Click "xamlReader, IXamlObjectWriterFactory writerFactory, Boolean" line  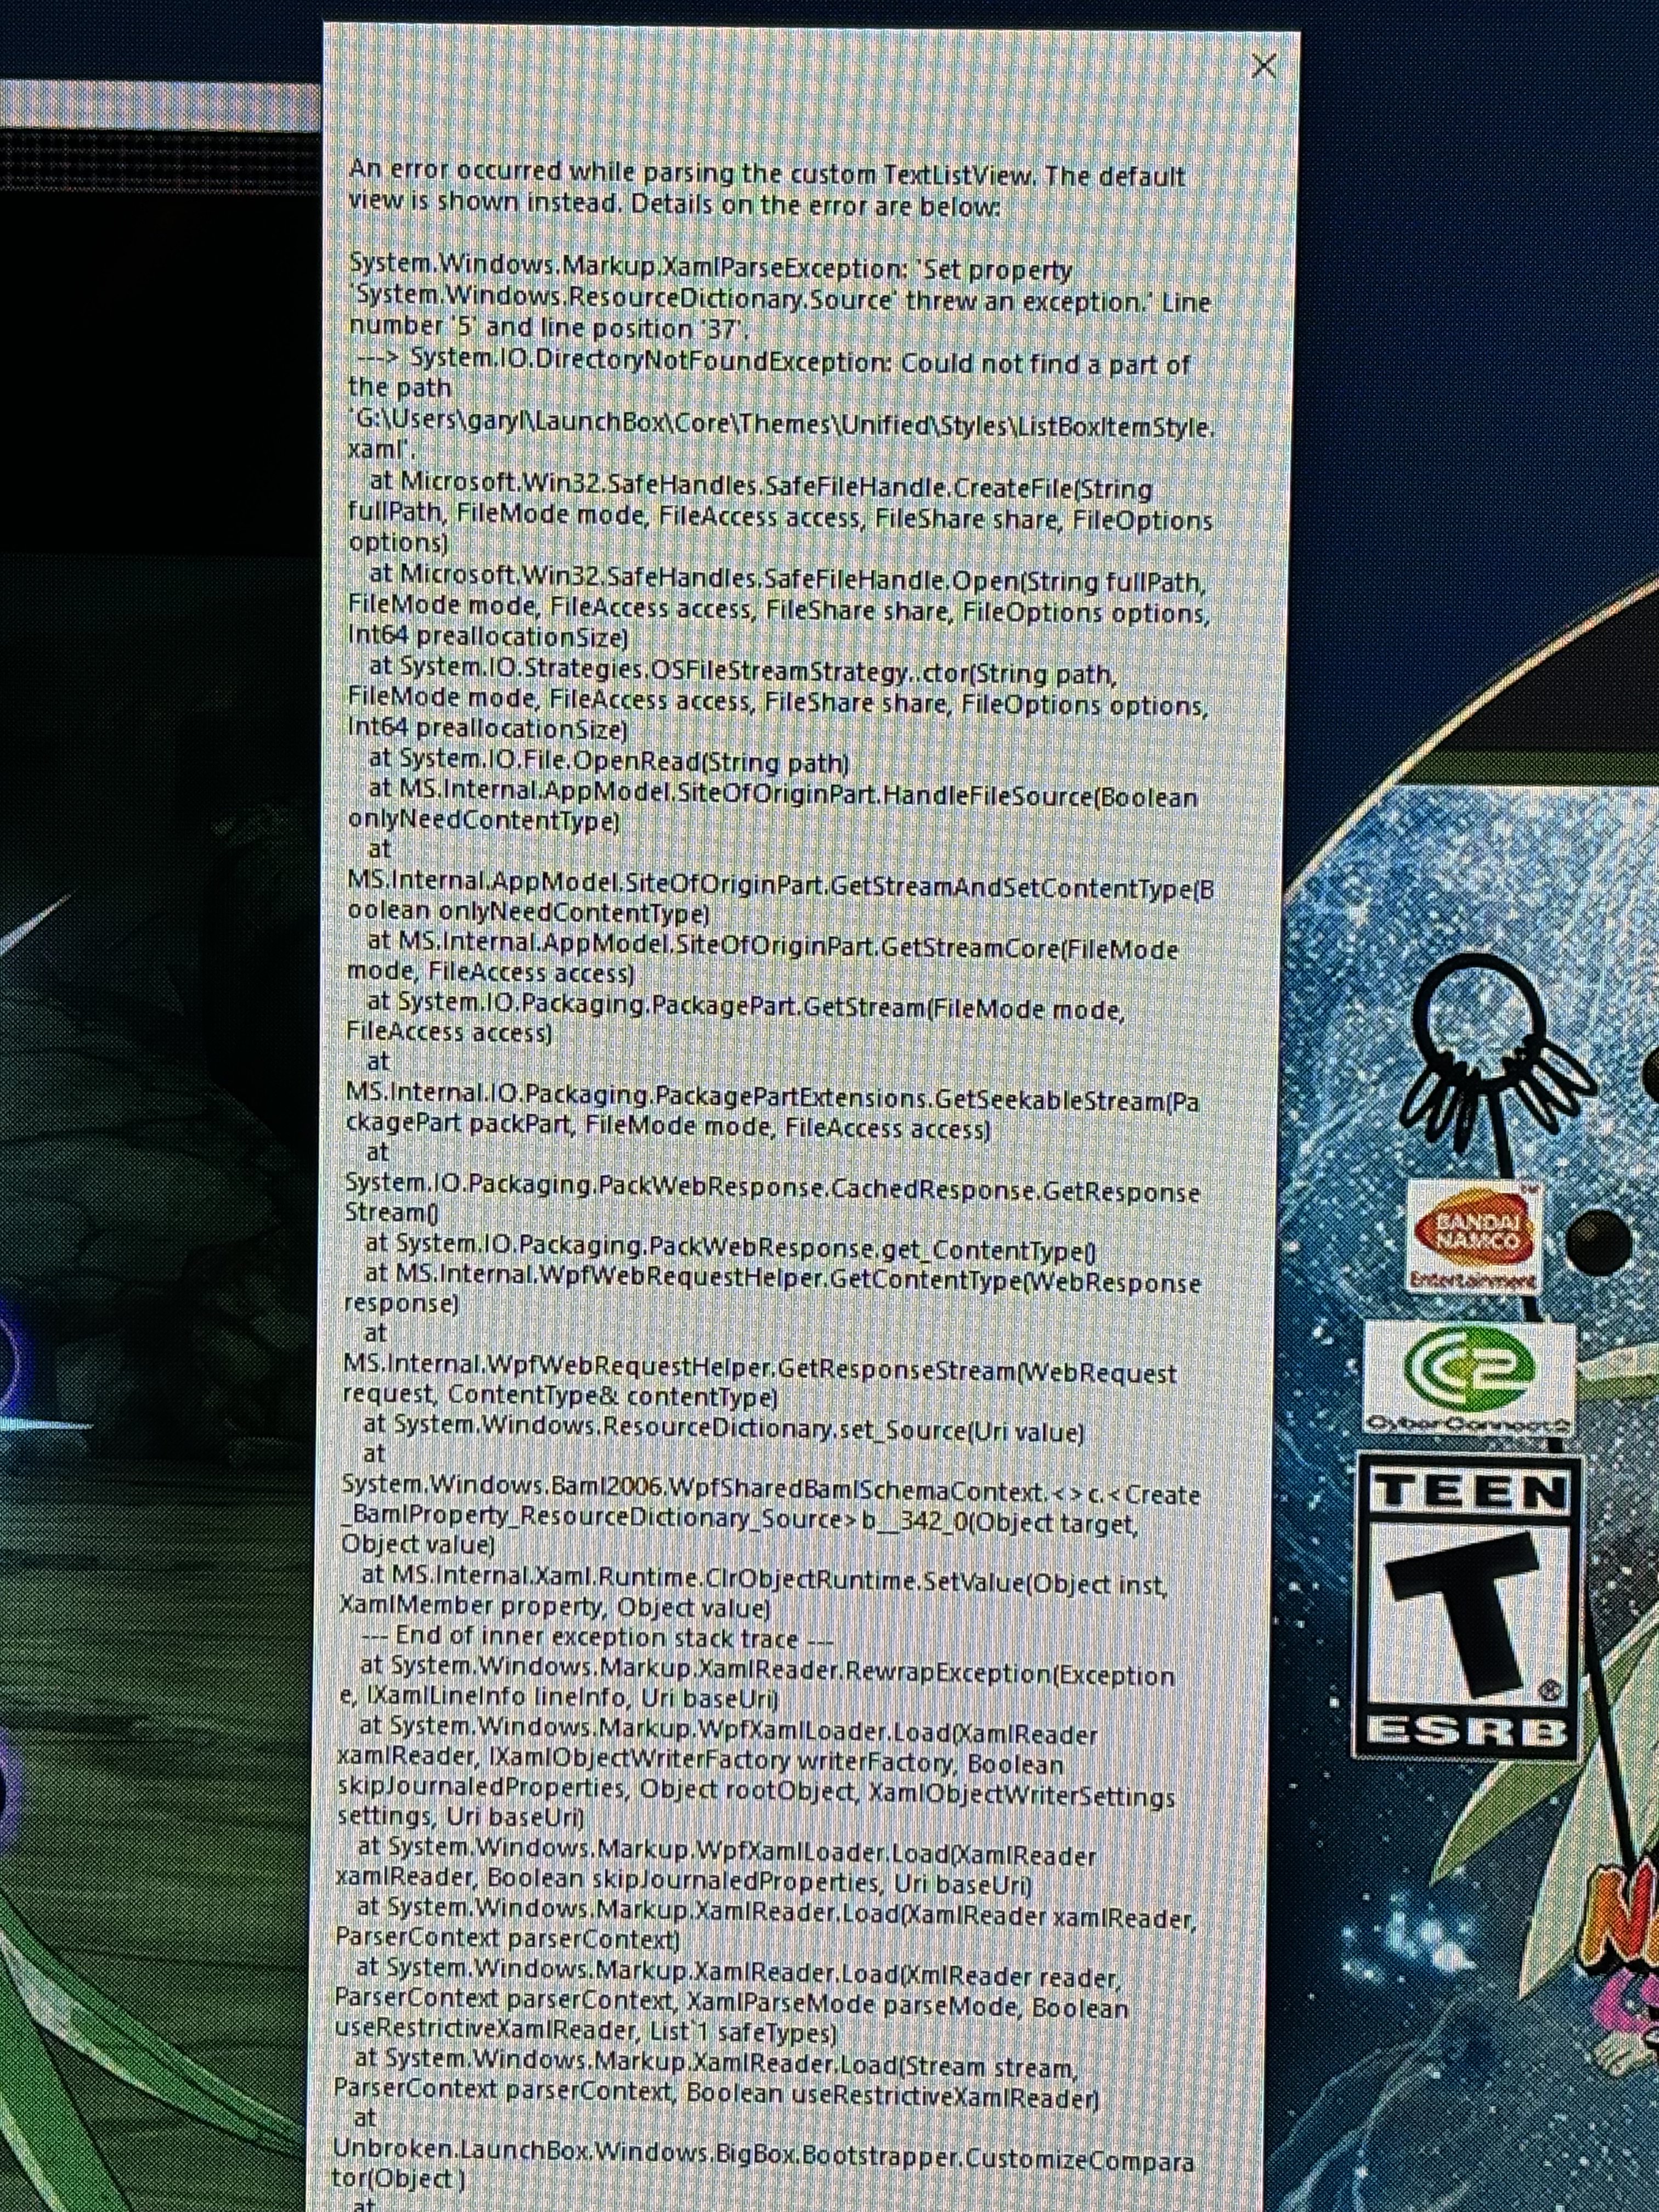point(701,1762)
